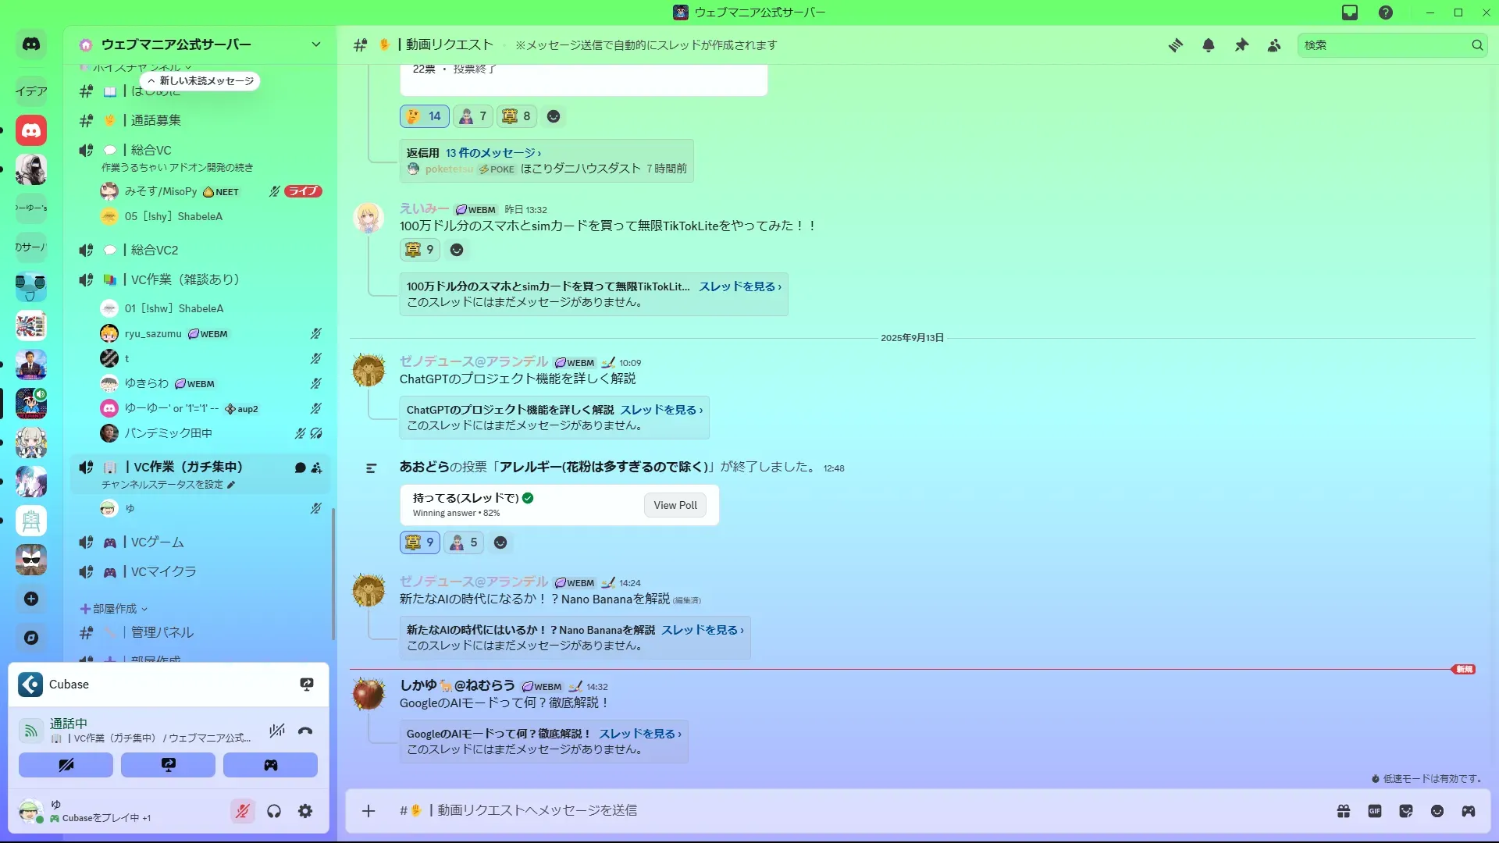This screenshot has width=1499, height=843.
Task: Open the thread with 13 件のメッセージ
Action: tap(493, 153)
